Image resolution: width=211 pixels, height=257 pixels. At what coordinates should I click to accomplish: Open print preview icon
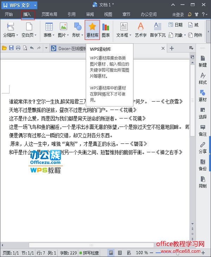(25, 48)
